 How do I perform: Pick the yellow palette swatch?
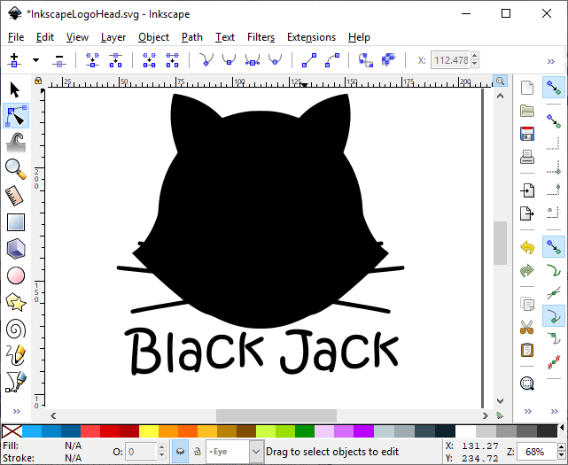tap(149, 431)
